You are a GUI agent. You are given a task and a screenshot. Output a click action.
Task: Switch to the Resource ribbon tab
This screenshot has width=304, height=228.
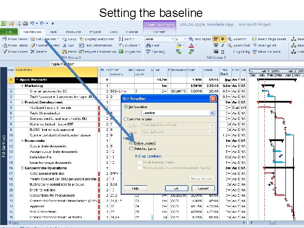tap(73, 32)
